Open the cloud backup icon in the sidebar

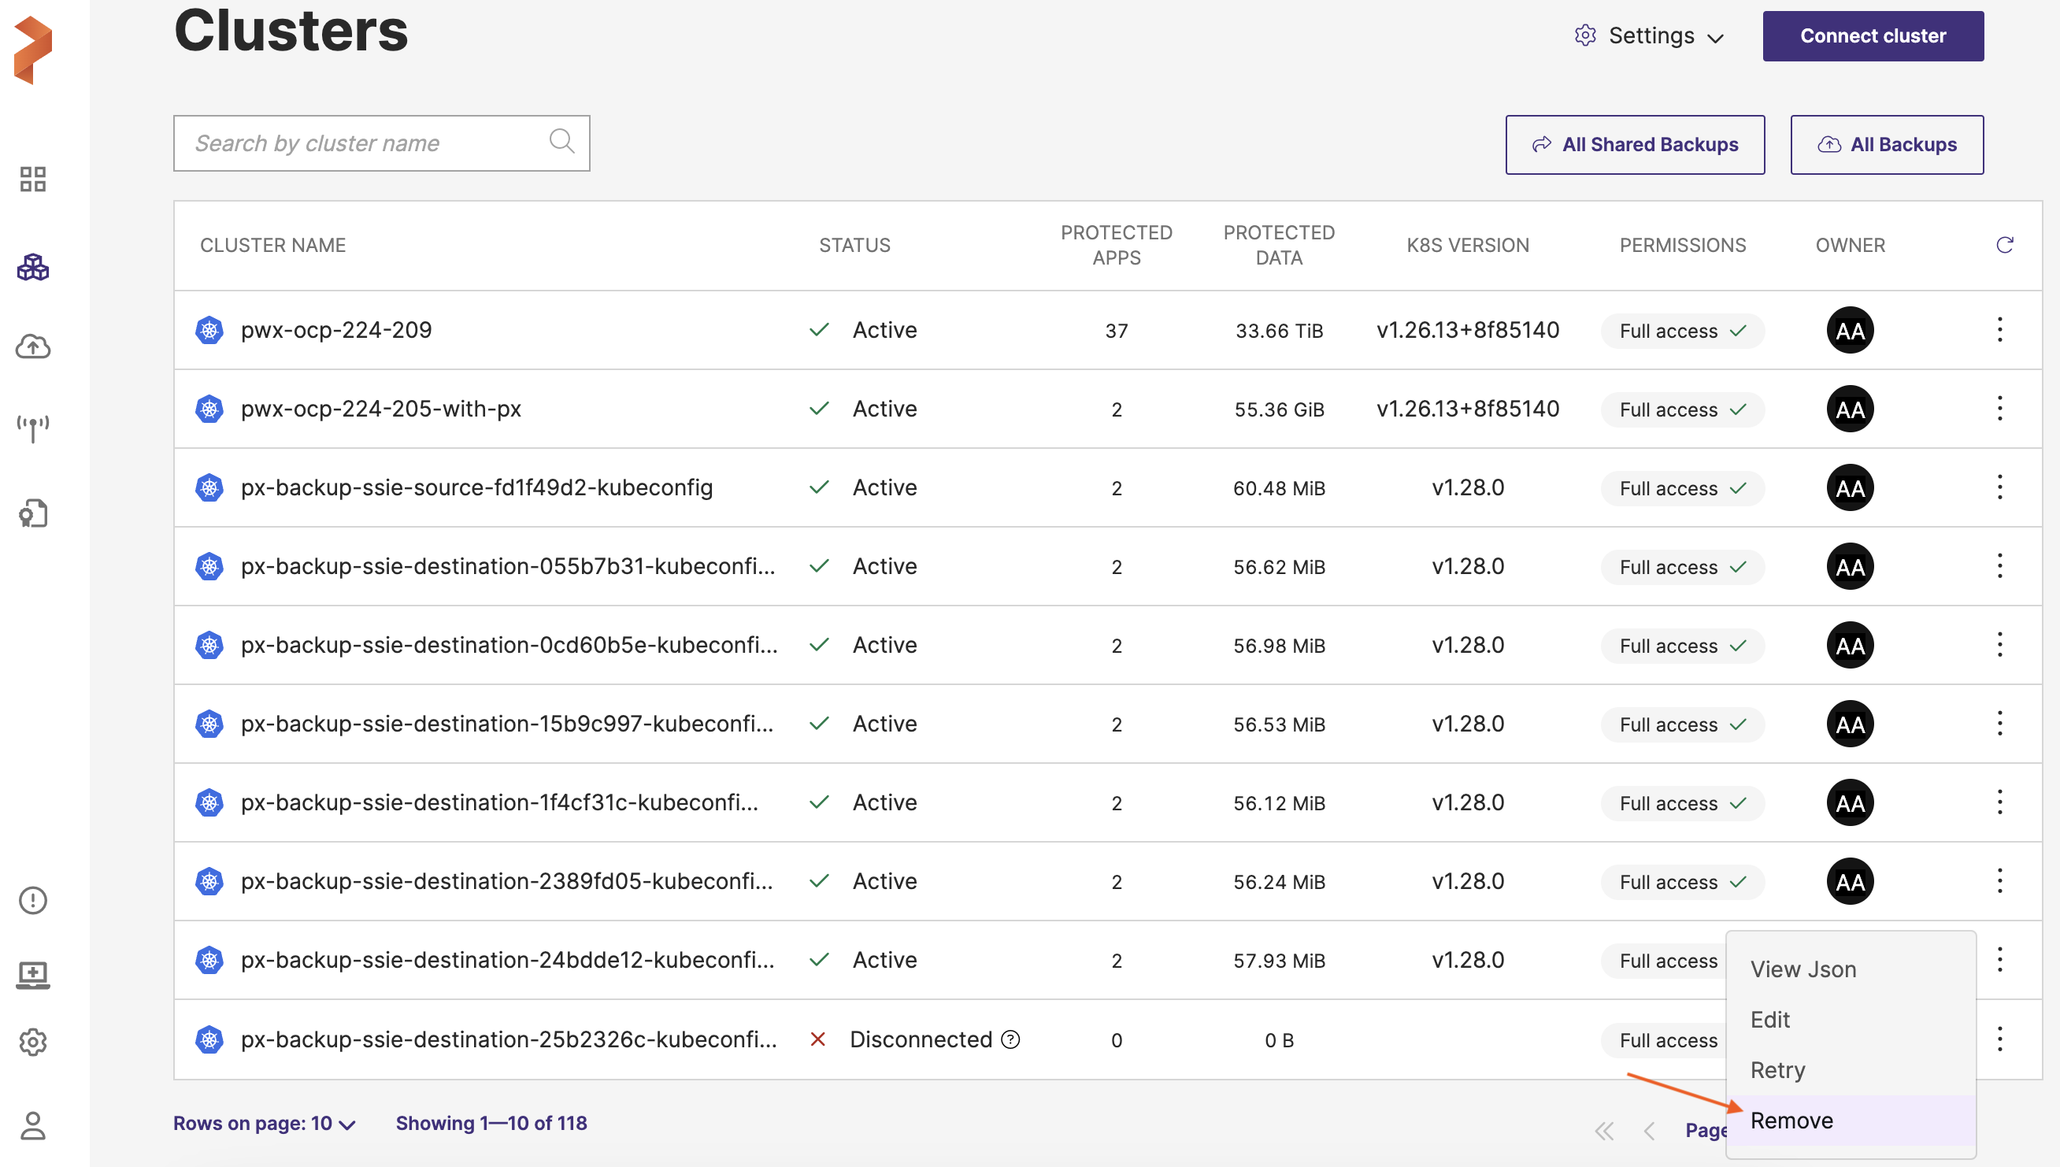tap(33, 346)
